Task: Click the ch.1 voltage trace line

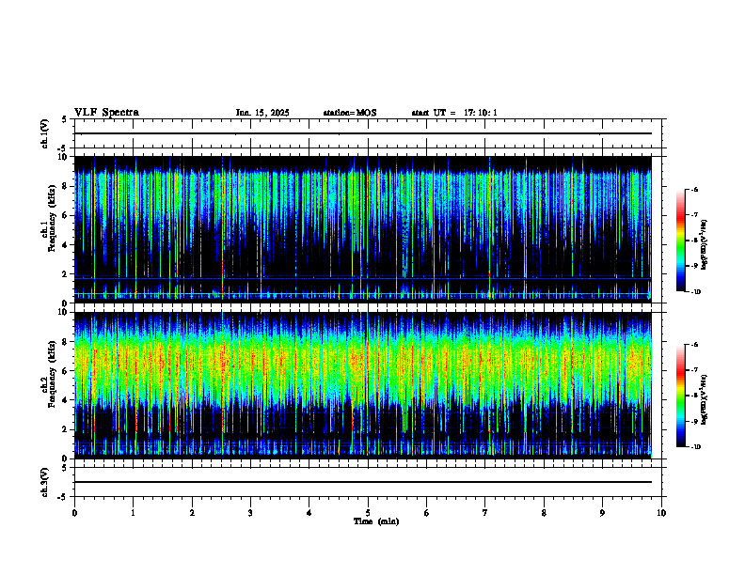Action: 362,133
